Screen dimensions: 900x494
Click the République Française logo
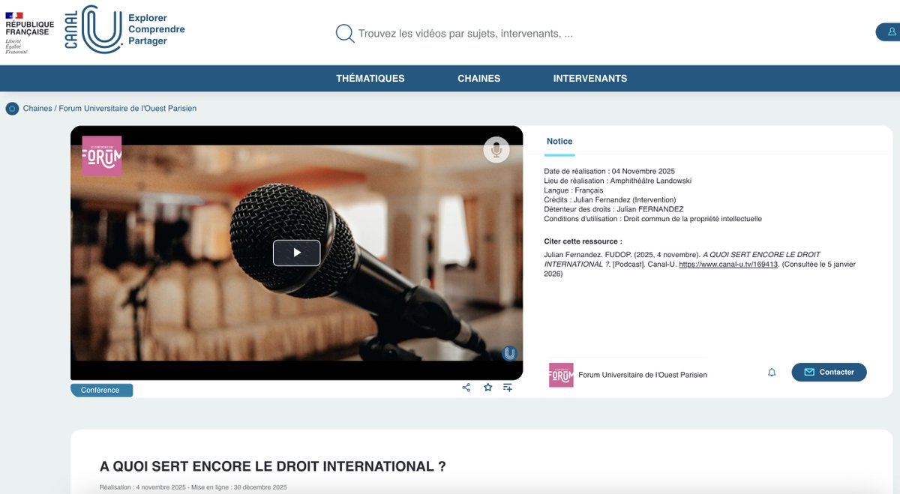point(29,33)
